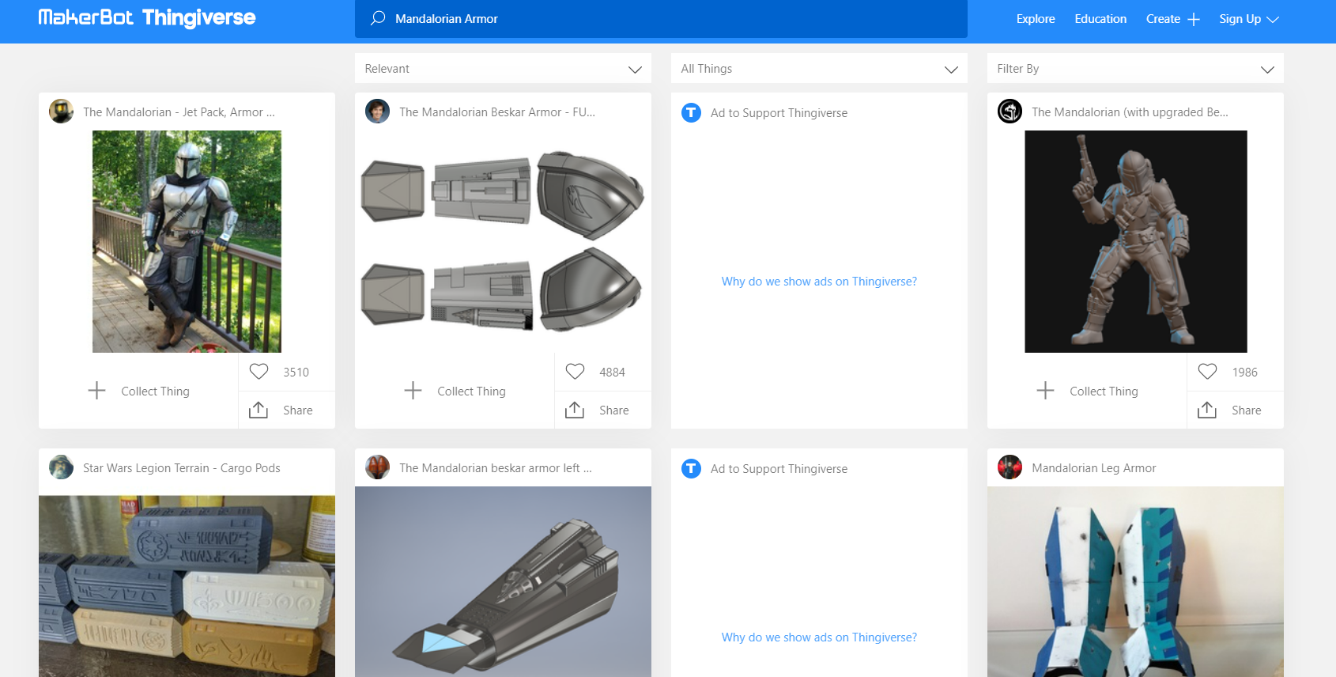The width and height of the screenshot is (1336, 677).
Task: Click avatar of Mandalorian Leg Armor author
Action: [1010, 467]
